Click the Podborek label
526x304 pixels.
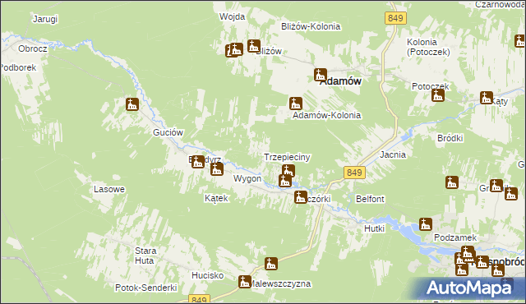point(18,67)
